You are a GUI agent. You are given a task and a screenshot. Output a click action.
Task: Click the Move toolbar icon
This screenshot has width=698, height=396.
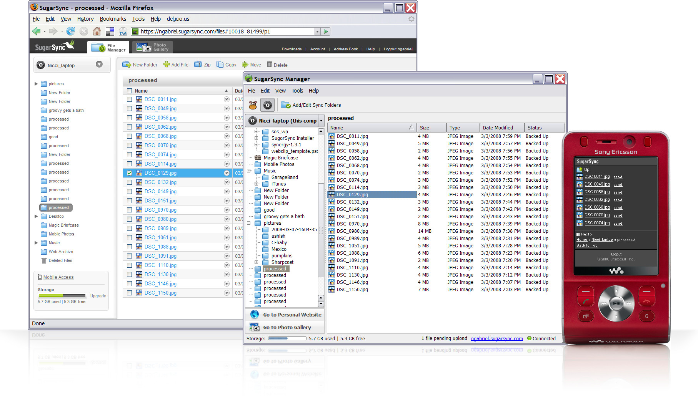[245, 65]
